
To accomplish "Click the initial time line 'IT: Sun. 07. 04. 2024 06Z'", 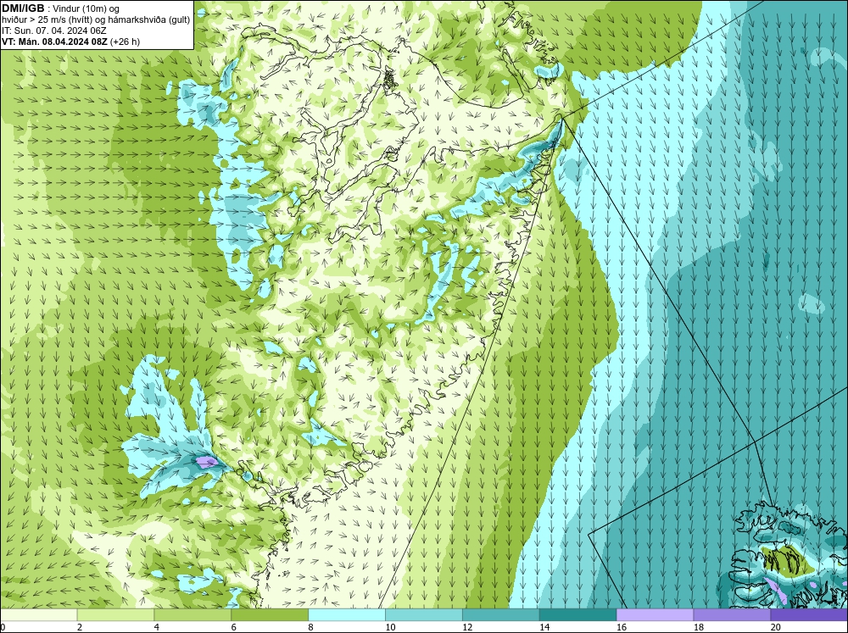I will [x=54, y=31].
